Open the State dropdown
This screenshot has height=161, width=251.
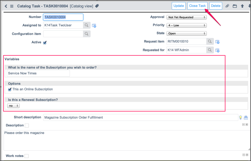point(186,33)
